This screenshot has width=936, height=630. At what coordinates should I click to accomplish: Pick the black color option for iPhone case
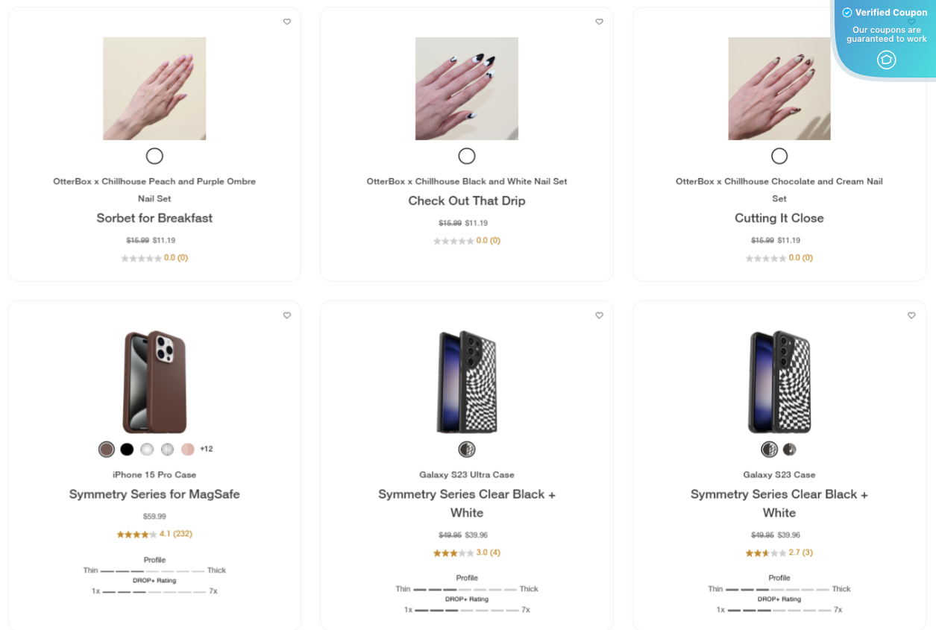(x=126, y=449)
